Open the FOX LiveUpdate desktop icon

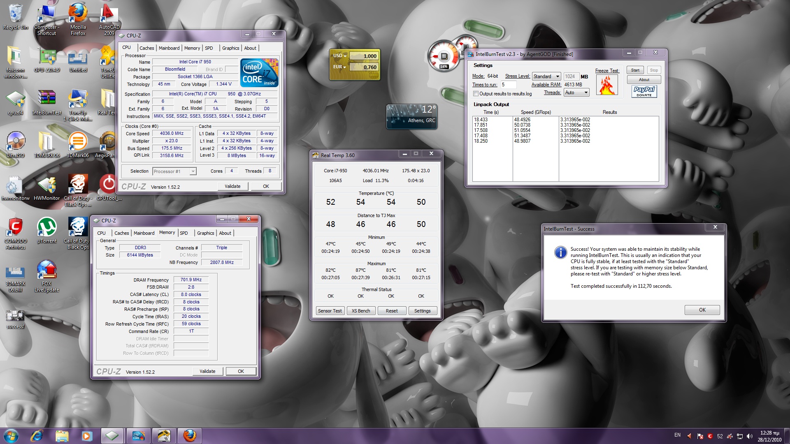coord(47,276)
